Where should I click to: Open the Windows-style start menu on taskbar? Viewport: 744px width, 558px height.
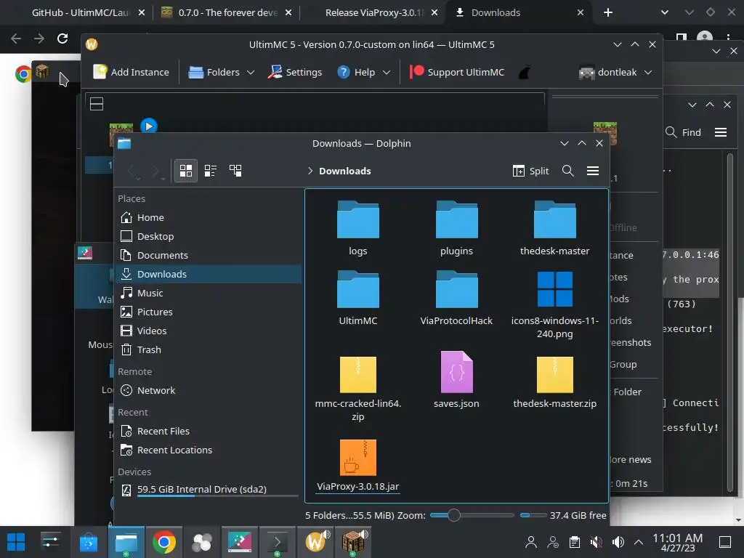point(16,542)
